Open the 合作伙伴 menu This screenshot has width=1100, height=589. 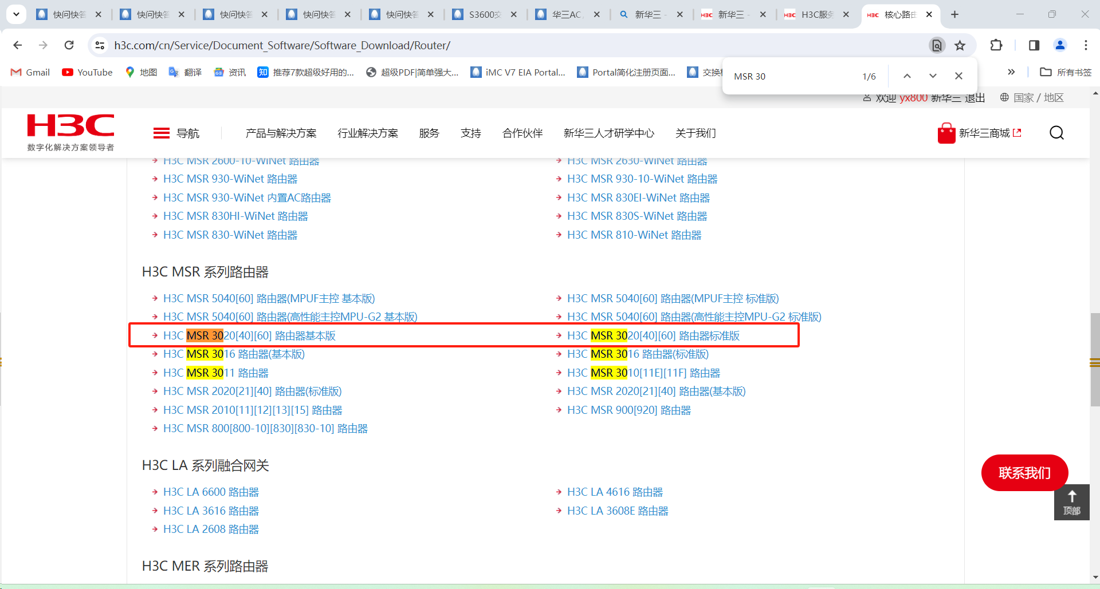point(522,133)
